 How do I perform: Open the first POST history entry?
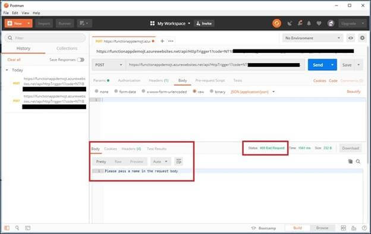(x=49, y=84)
